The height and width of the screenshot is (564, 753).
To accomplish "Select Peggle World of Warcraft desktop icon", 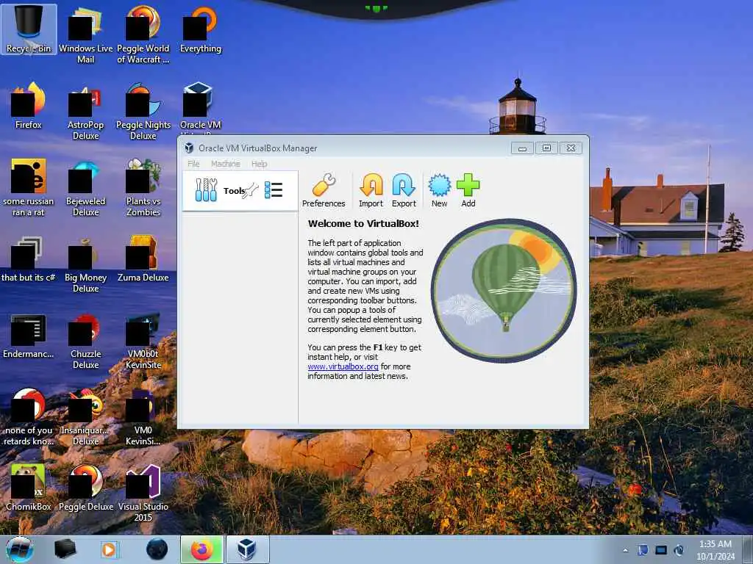I will click(143, 34).
